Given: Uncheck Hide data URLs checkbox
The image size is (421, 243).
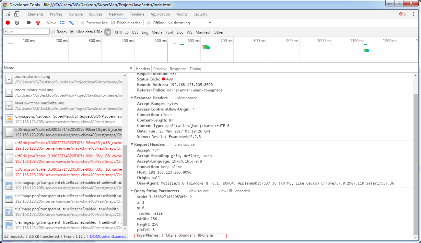Looking at the screenshot, I should 72,32.
